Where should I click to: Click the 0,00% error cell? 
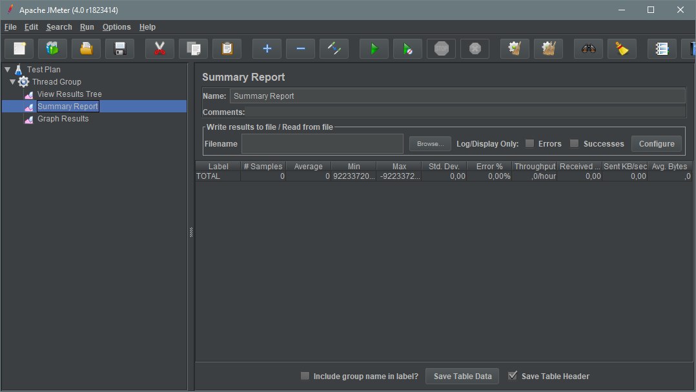click(489, 176)
